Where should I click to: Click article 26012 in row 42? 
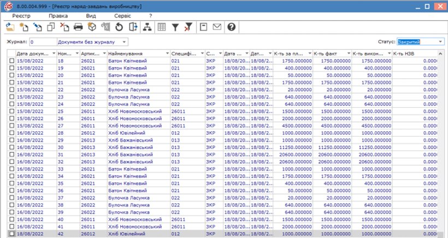(88, 234)
